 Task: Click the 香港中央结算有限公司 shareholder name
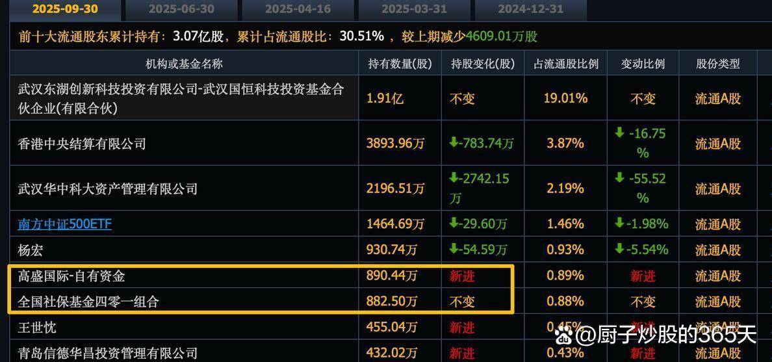pos(82,144)
